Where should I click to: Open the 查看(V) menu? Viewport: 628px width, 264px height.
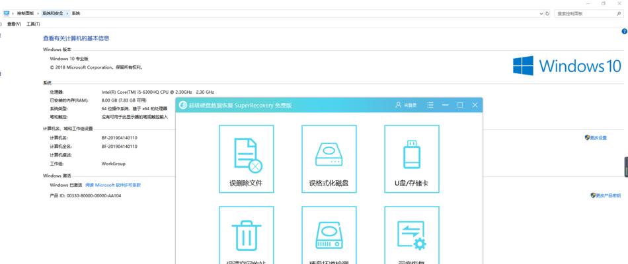[14, 24]
